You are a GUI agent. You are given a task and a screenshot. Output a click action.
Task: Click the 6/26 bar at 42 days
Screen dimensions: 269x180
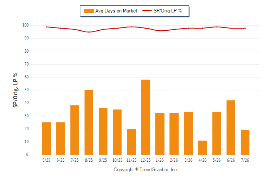[231, 127]
